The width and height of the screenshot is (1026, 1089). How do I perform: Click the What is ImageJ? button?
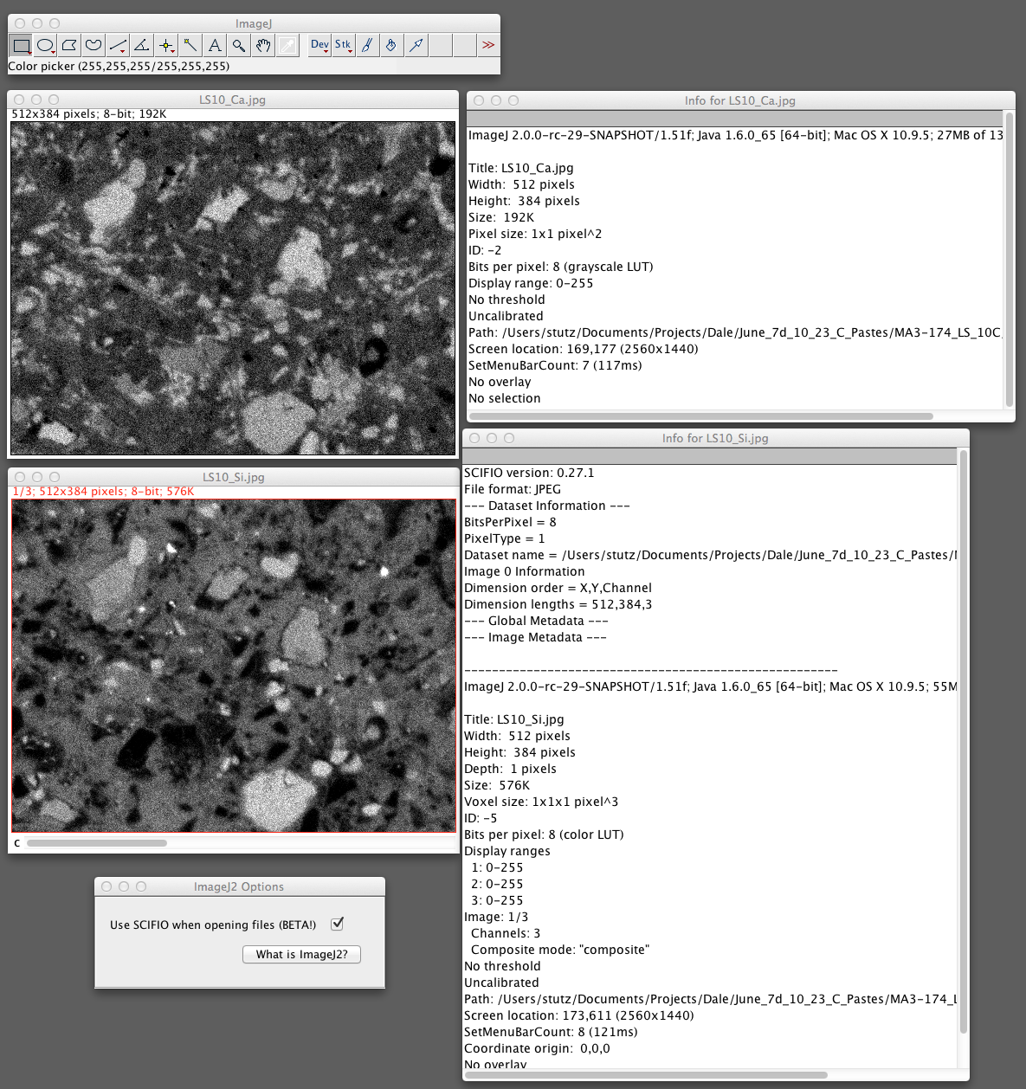[x=301, y=954]
